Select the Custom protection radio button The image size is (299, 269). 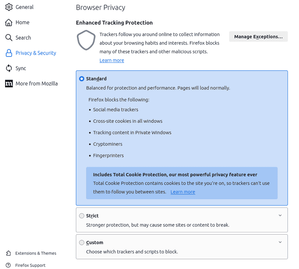82,242
